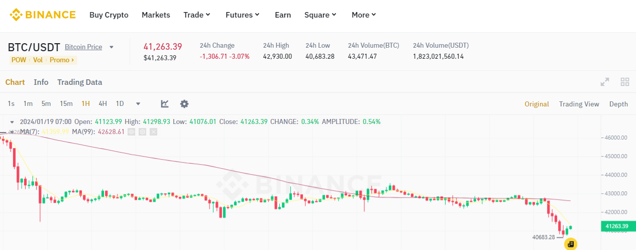
Task: Open chart settings gear icon
Action: tap(184, 104)
